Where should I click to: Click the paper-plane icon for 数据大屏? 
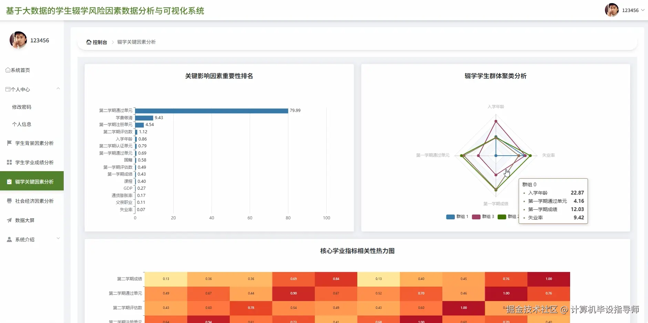(x=9, y=220)
